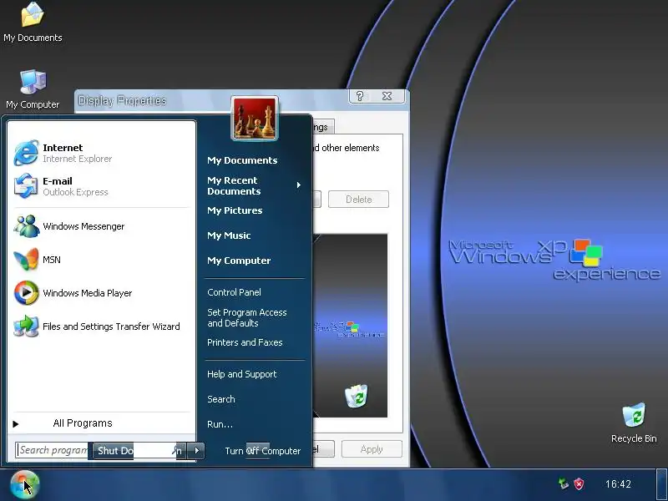Image resolution: width=668 pixels, height=501 pixels.
Task: Click the red security shield tray icon
Action: coord(579,484)
